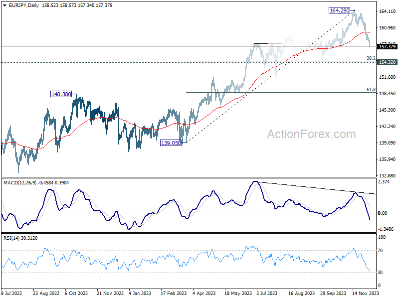Select the 145.300 price axis value
399x299 pixels.
[388, 110]
